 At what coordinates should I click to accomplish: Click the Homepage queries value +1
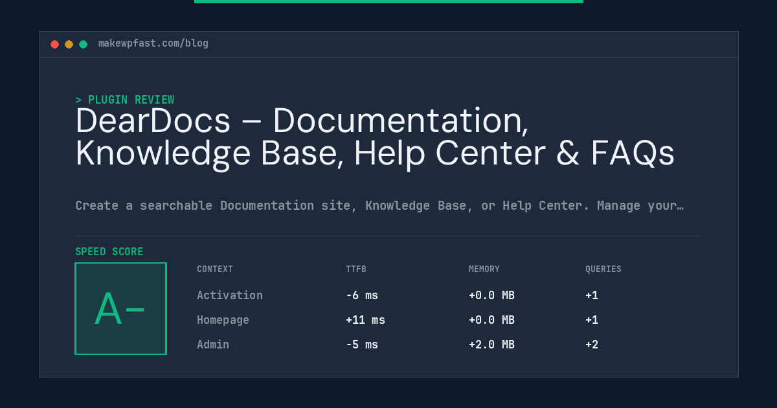[x=592, y=320]
